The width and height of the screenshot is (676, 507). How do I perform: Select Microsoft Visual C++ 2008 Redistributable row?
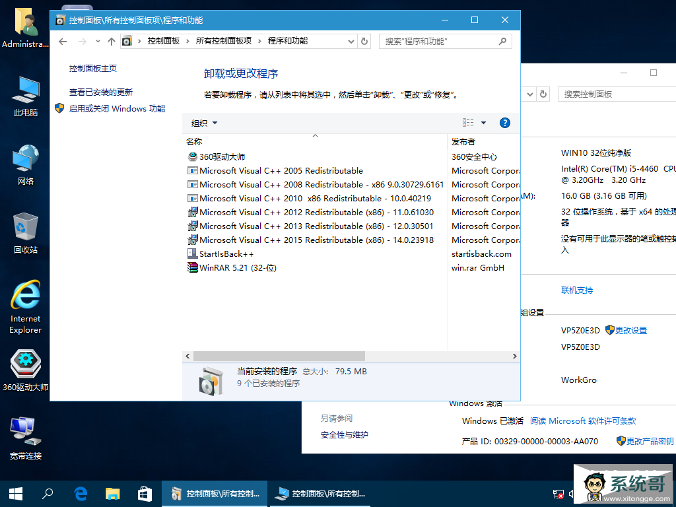[315, 185]
